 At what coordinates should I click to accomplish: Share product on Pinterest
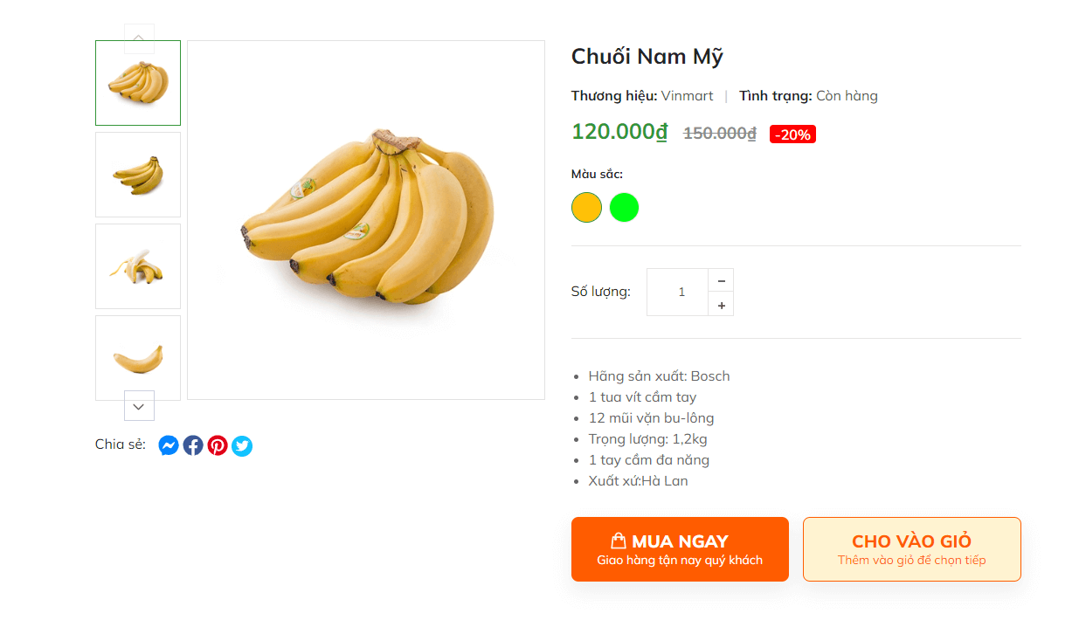point(218,445)
